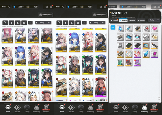Switch to the Consume tab in Inventory
The height and width of the screenshot is (115, 162).
point(114,20)
